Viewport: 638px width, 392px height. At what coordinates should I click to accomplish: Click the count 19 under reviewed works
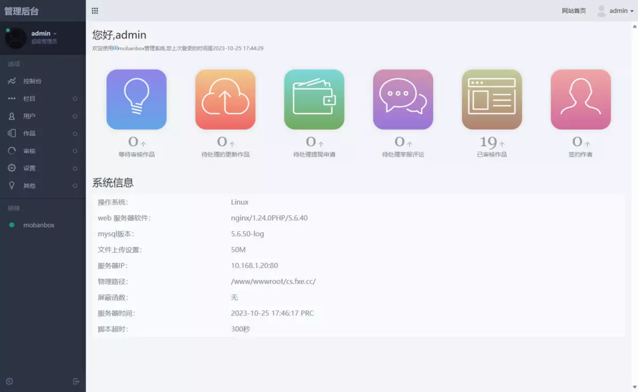pos(488,142)
